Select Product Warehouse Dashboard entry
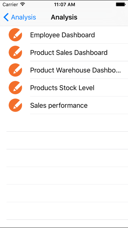128x228 pixels. [x=64, y=70]
